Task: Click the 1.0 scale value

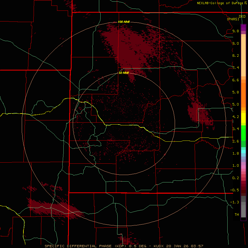Action: pos(236,166)
